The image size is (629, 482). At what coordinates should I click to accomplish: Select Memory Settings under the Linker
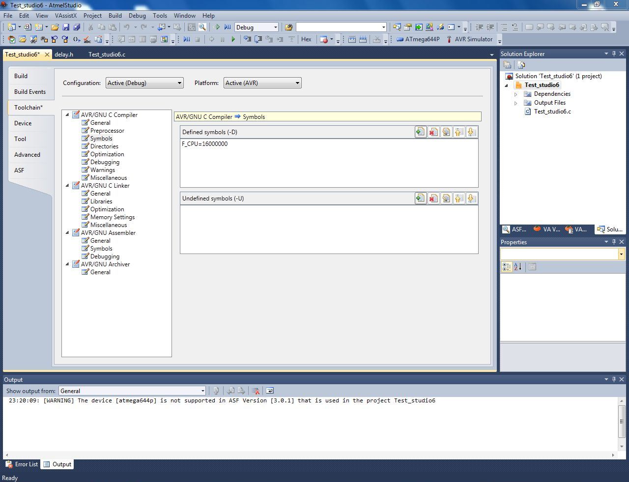pyautogui.click(x=113, y=217)
